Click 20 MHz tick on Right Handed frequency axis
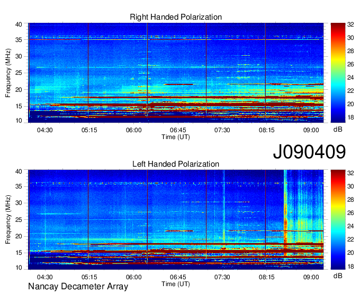The image size is (360, 293). point(19,90)
